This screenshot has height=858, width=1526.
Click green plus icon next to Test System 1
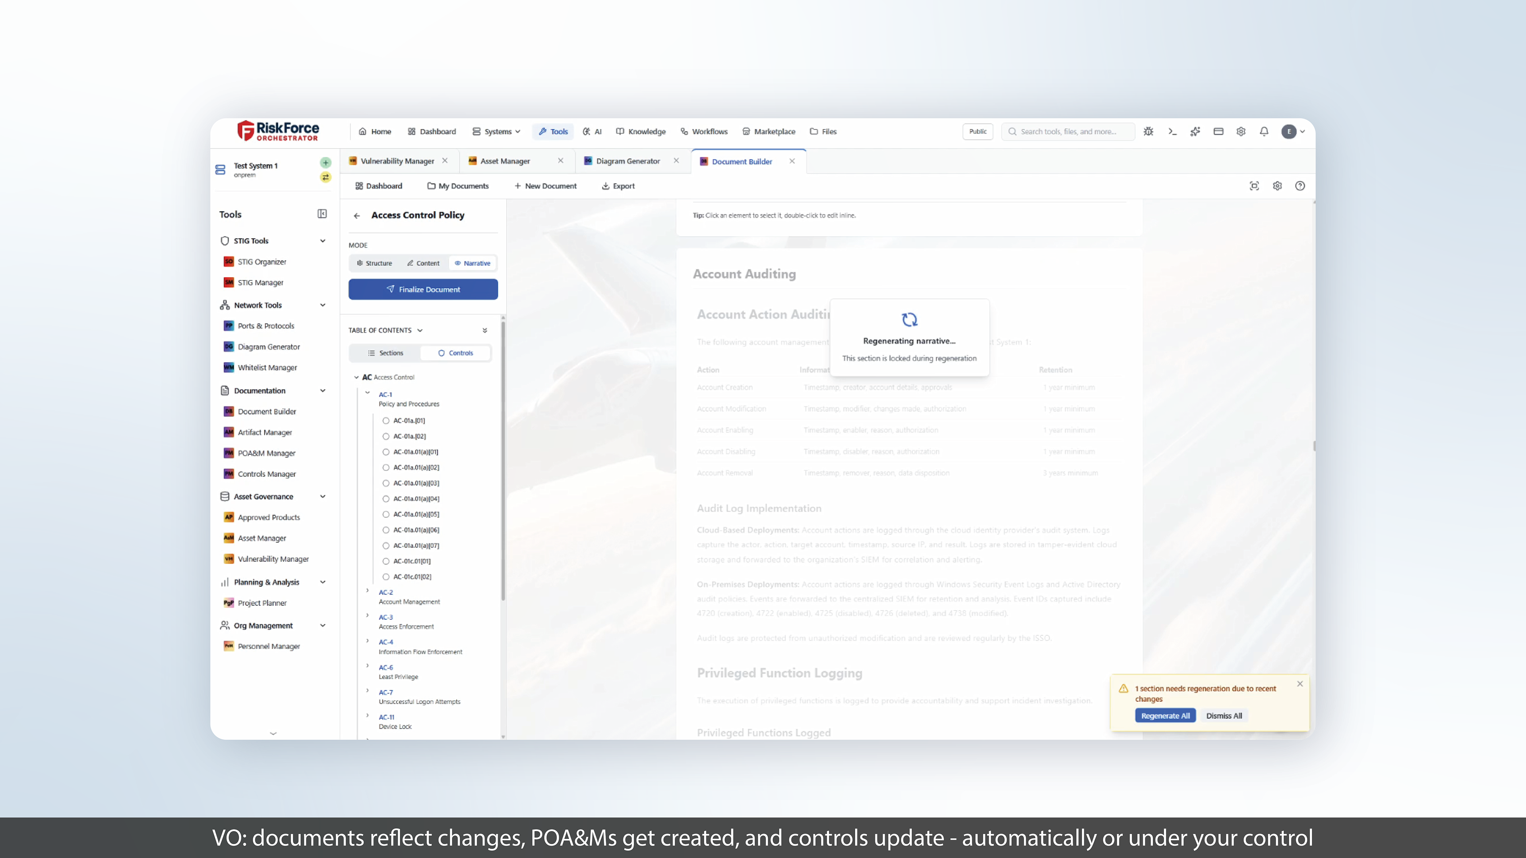click(325, 162)
